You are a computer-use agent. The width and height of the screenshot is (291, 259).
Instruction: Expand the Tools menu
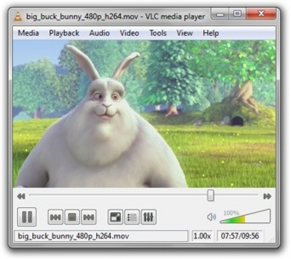click(158, 33)
